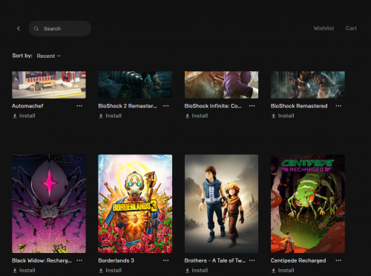Screen dimensions: 371x276
Task: Open the three-dot menu for Borderlands 3
Action: click(165, 260)
